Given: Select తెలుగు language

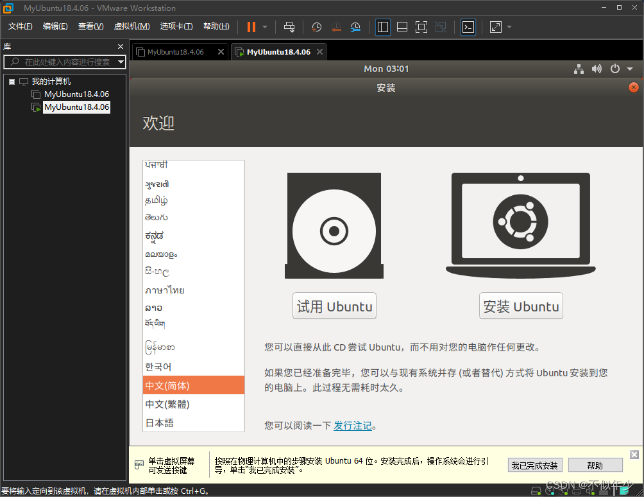Looking at the screenshot, I should point(194,218).
